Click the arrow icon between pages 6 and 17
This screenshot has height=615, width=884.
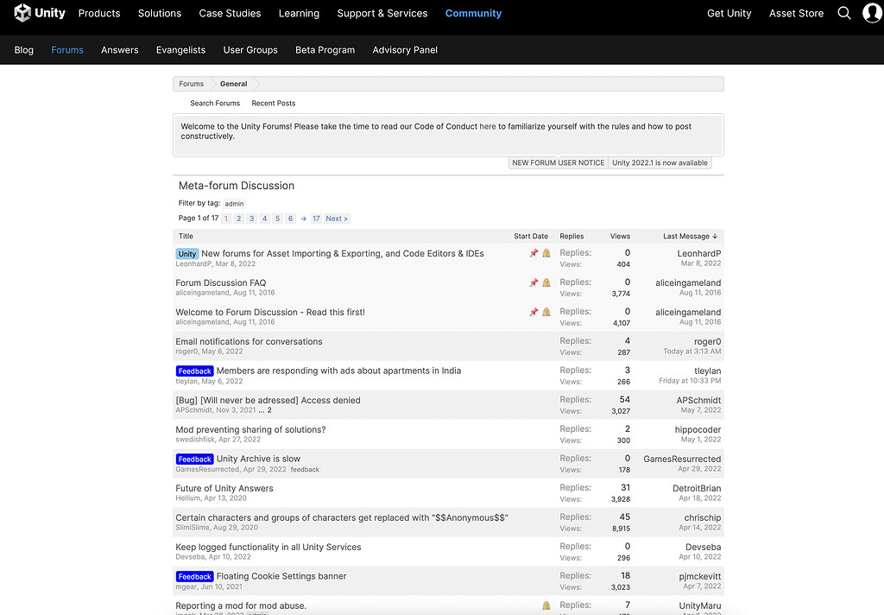tap(303, 219)
